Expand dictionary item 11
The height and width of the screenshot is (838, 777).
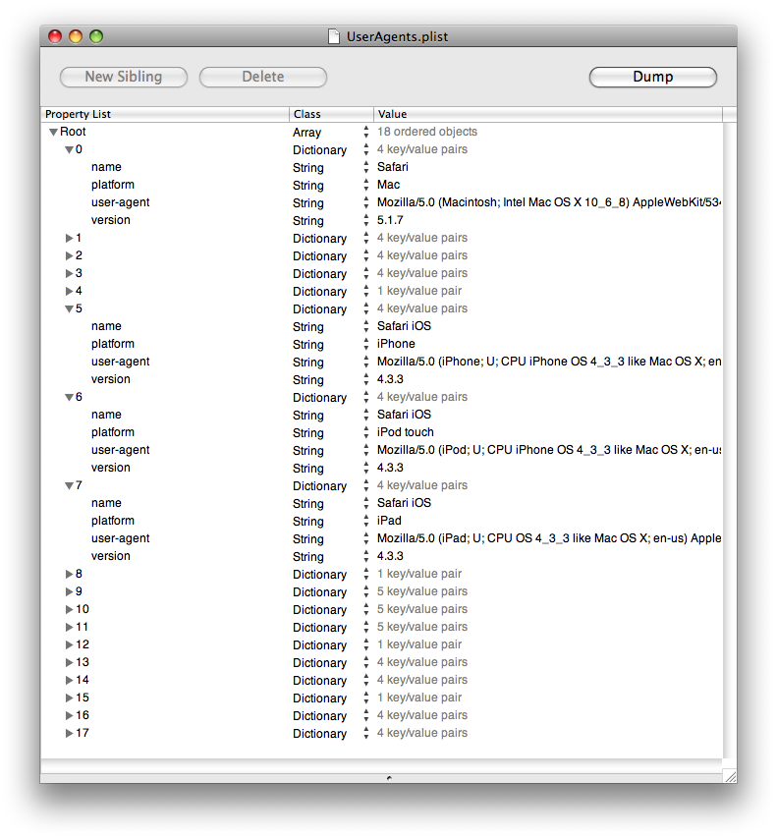tap(70, 627)
